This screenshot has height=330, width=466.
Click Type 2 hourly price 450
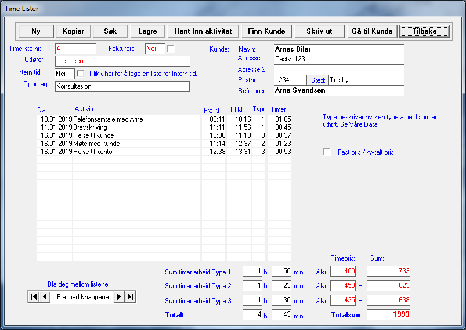point(343,285)
